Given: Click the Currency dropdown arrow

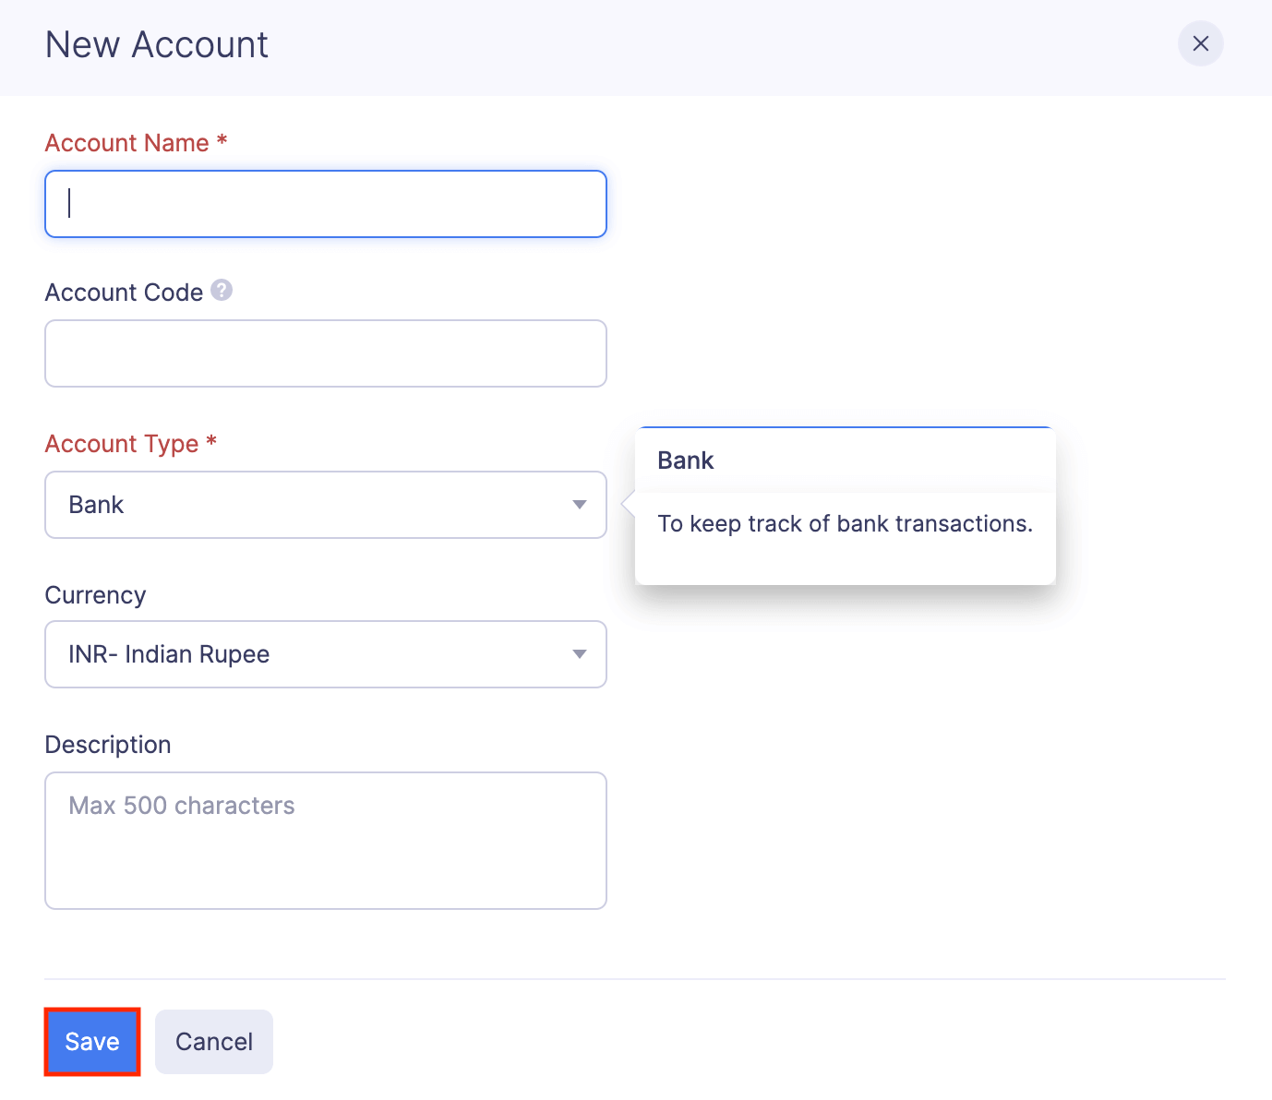Looking at the screenshot, I should pos(580,654).
